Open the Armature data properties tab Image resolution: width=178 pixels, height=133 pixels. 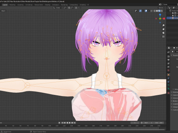point(168,85)
